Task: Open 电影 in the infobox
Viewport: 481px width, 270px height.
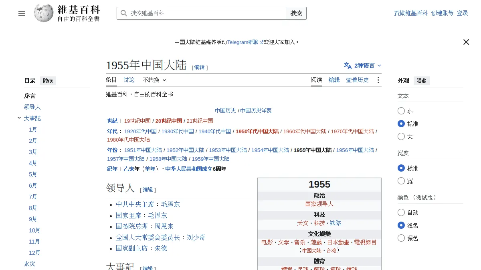Action: point(267,242)
